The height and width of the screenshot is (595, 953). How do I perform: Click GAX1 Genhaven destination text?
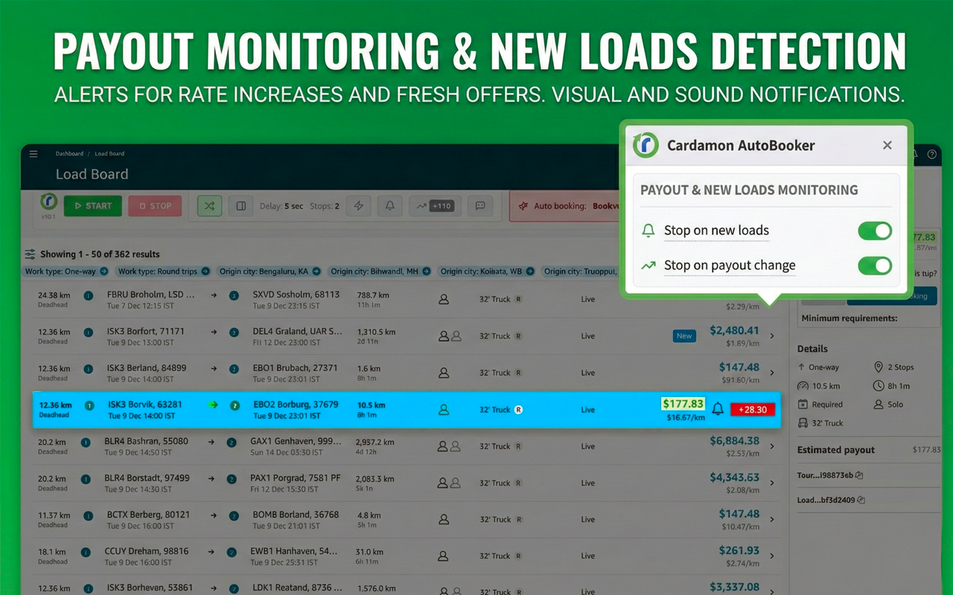pyautogui.click(x=296, y=441)
